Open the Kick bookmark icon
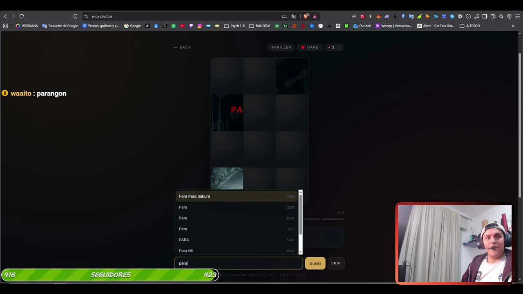 pyautogui.click(x=346, y=26)
